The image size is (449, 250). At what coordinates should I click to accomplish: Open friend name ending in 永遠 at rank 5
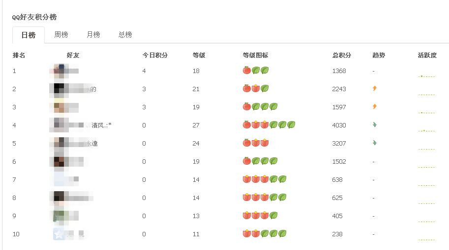92,143
